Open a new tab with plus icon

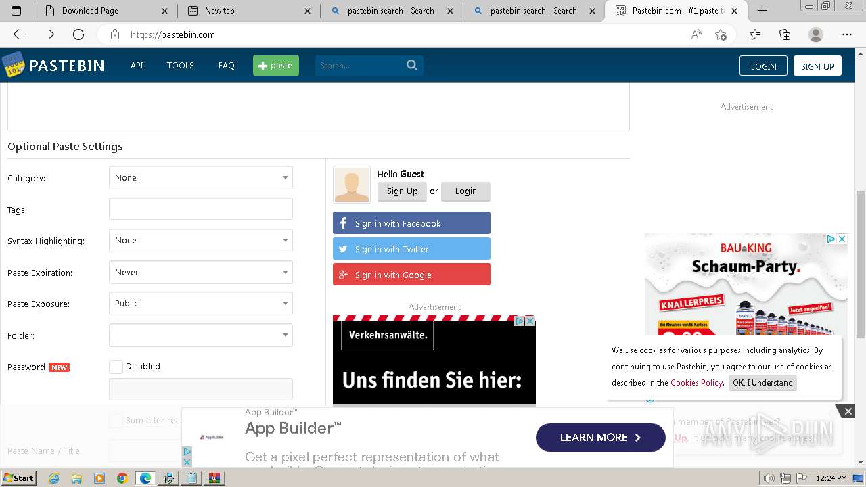click(762, 10)
